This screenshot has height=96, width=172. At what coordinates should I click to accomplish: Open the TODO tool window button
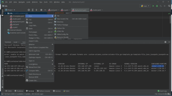tap(8, 91)
